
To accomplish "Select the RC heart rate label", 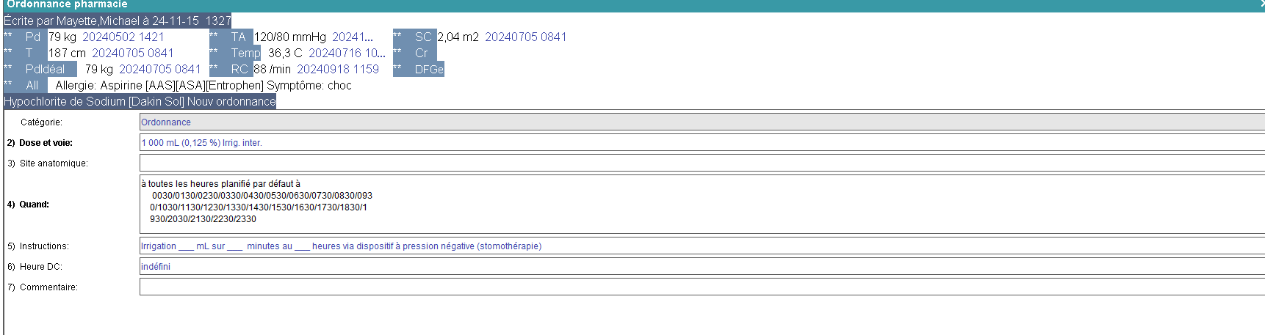I will [x=239, y=69].
